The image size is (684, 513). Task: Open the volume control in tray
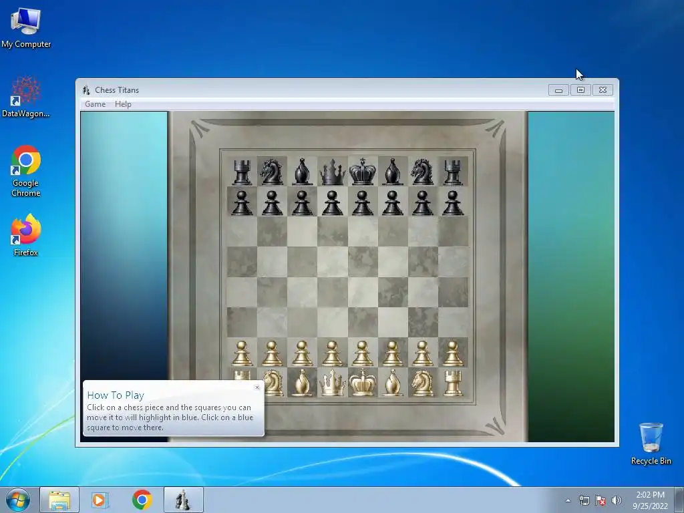point(617,500)
